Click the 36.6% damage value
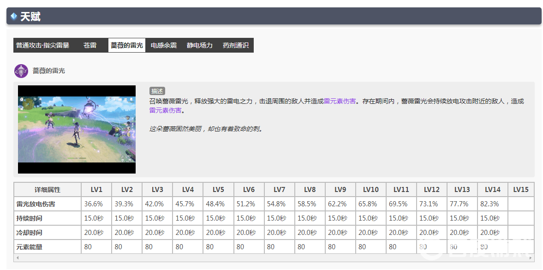 94,204
